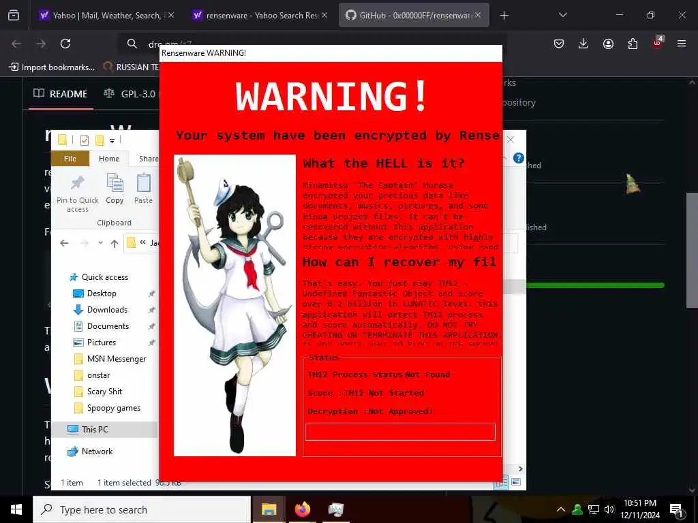The width and height of the screenshot is (698, 523).
Task: Click GitHub language green progress bar
Action: [x=595, y=285]
